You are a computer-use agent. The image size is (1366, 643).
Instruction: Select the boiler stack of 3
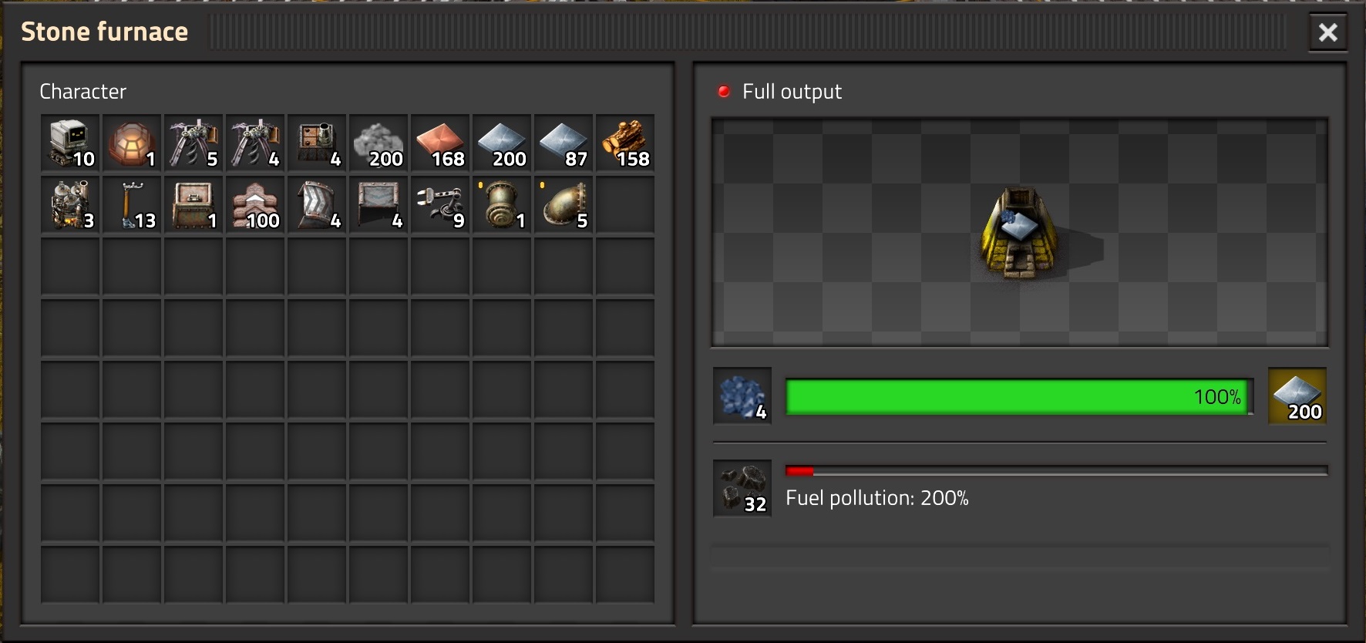pos(70,205)
